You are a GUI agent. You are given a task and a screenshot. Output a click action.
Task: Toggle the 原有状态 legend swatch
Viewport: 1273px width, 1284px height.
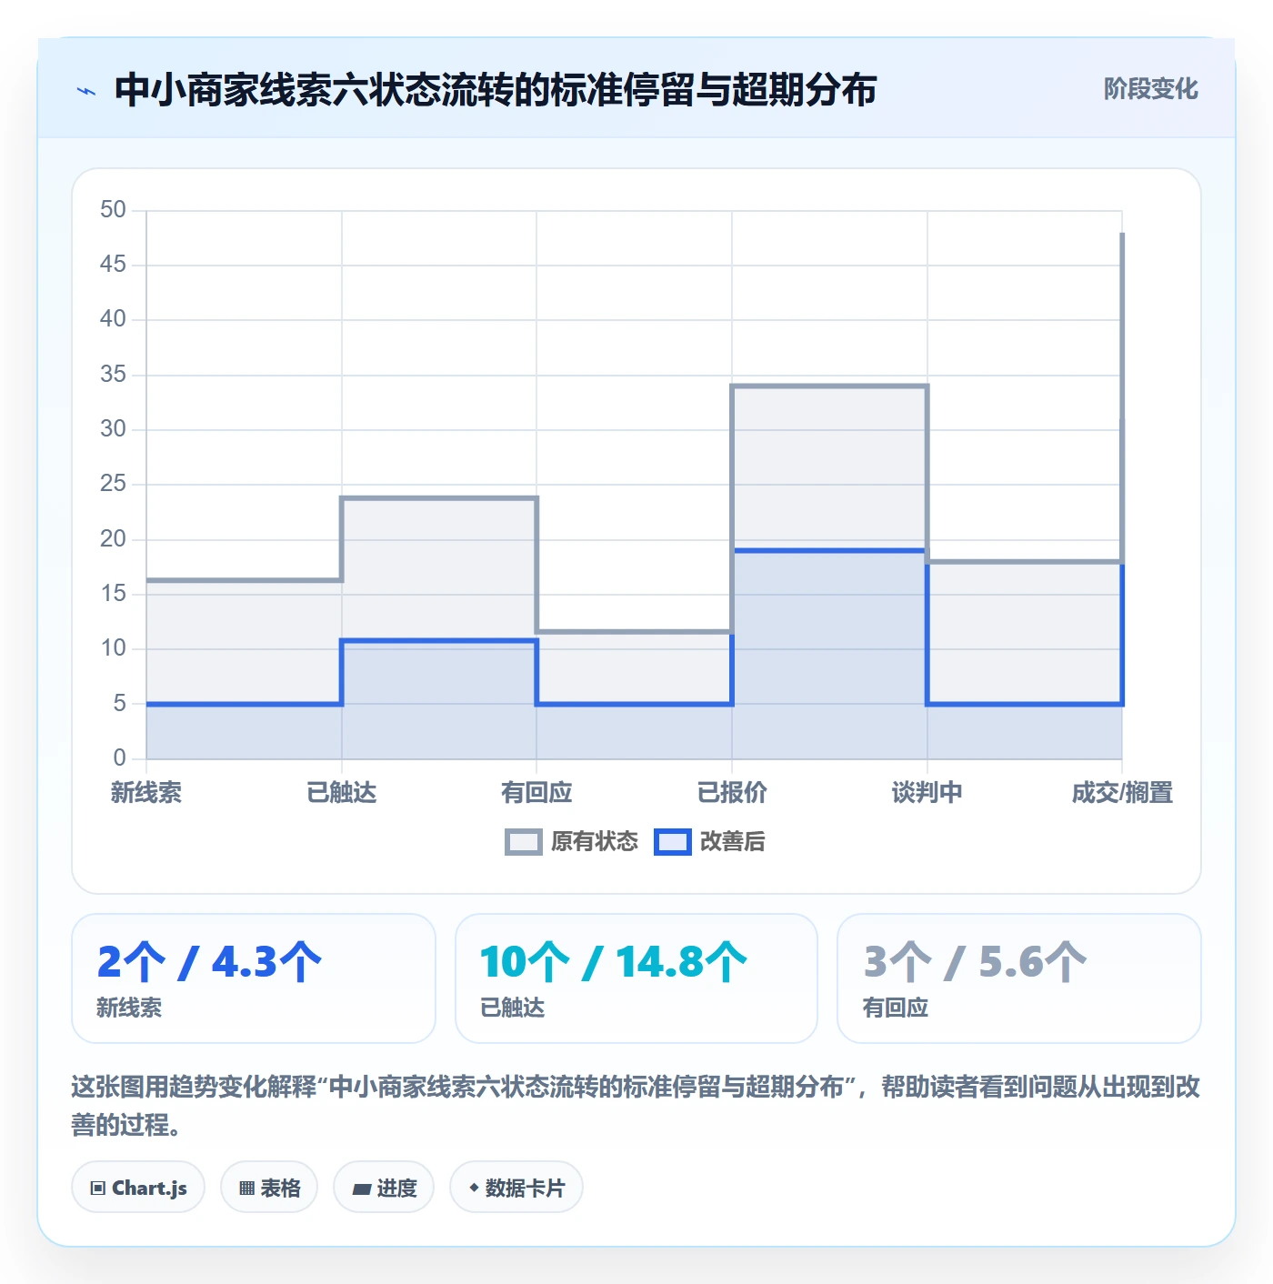point(524,842)
